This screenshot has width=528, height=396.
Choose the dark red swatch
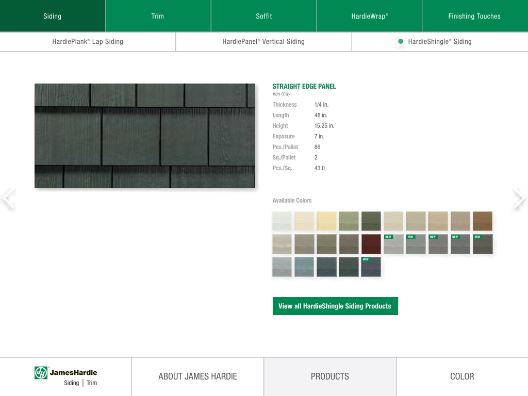(371, 244)
